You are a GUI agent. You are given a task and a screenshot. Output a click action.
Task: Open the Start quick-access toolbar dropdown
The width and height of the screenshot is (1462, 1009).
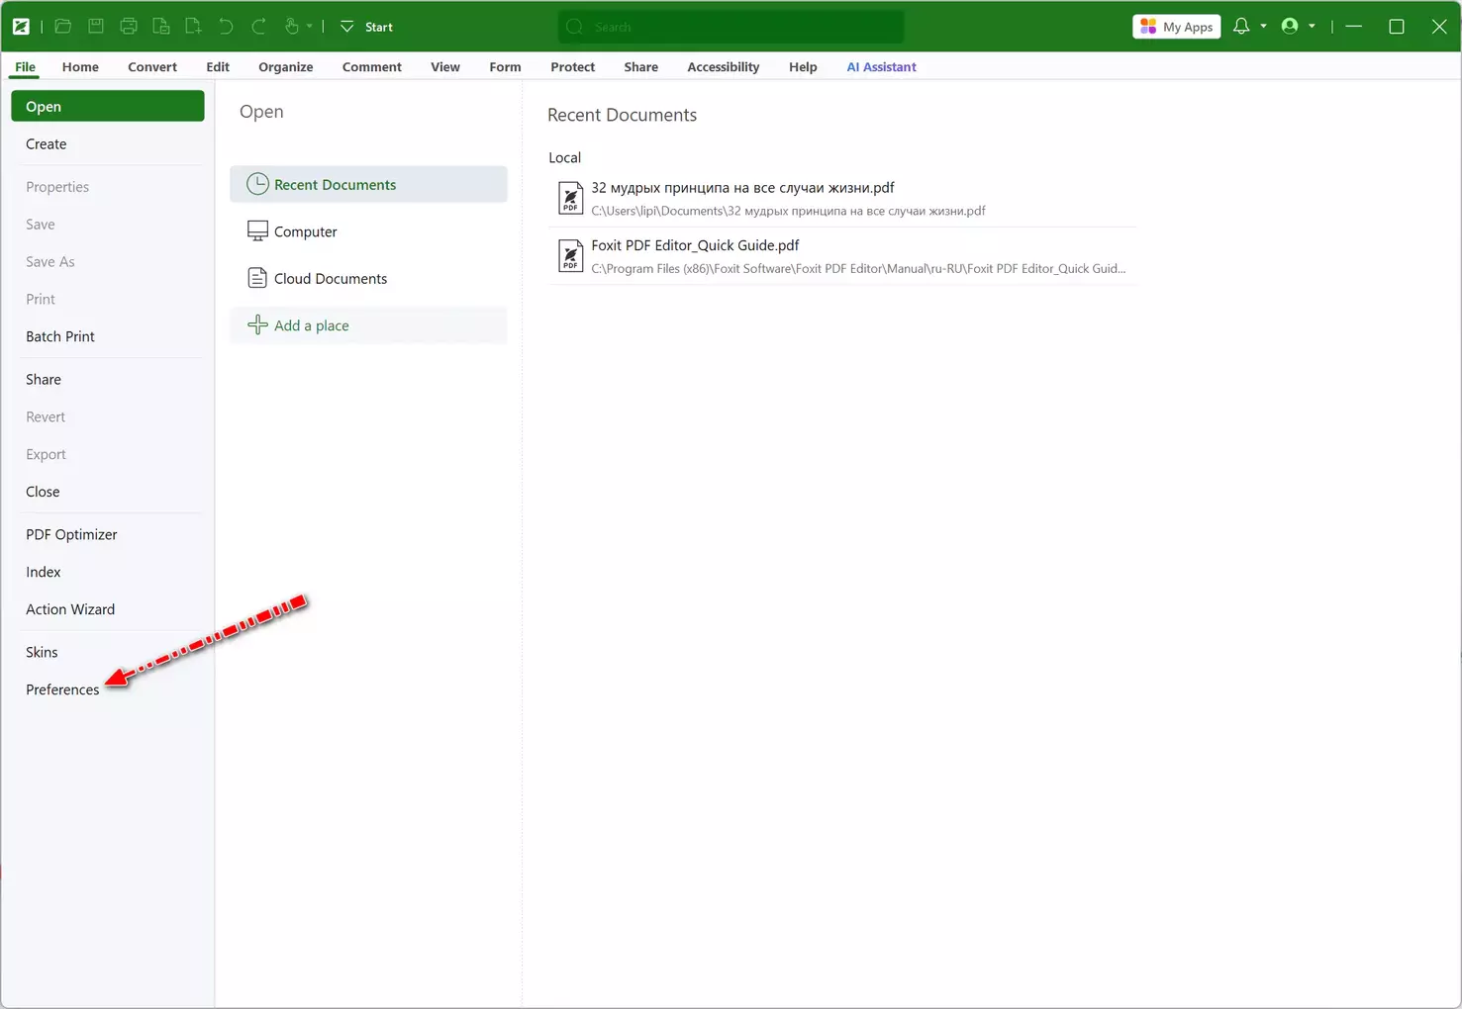click(347, 27)
